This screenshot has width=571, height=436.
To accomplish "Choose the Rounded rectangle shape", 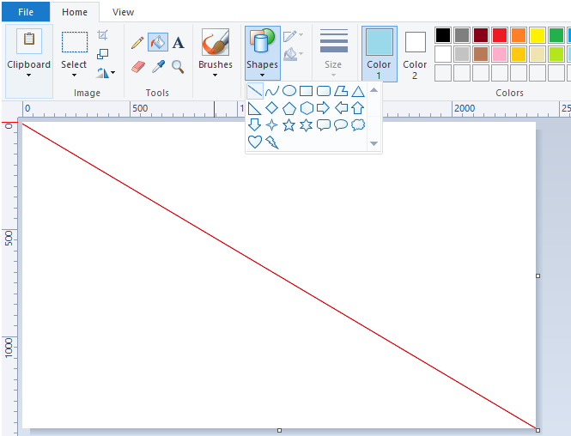I will pyautogui.click(x=324, y=91).
